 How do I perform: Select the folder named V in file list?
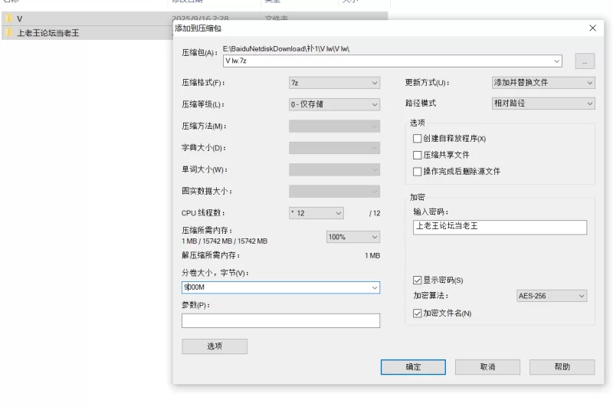point(20,18)
